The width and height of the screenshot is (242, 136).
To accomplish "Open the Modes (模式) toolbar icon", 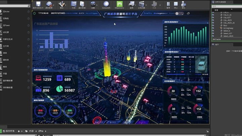I will coord(62,5).
